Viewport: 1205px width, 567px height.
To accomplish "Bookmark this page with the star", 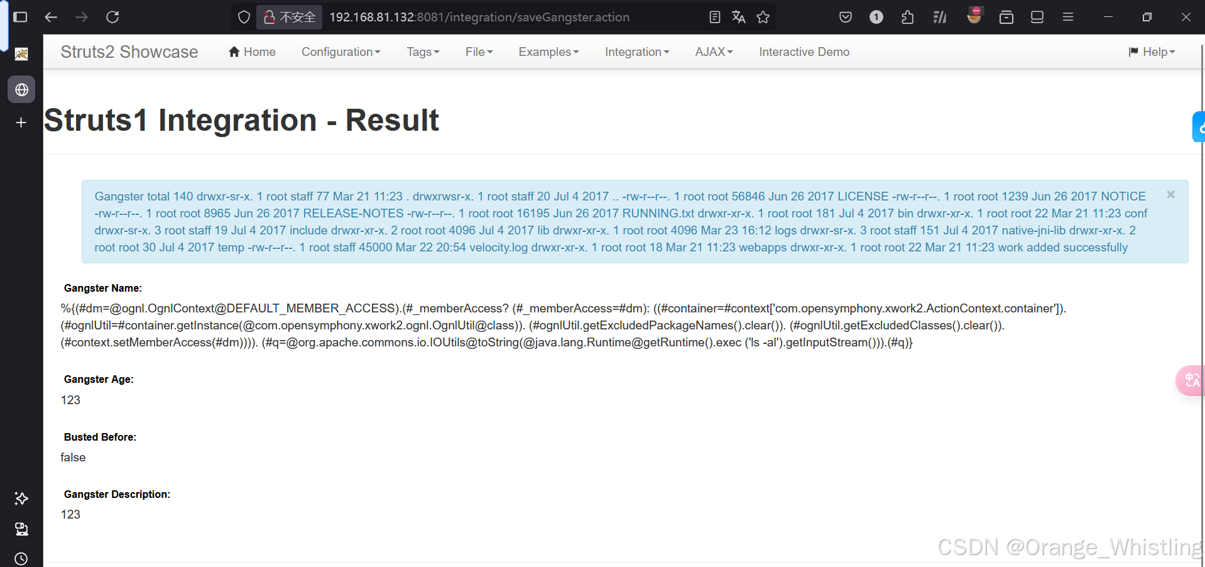I will [x=763, y=17].
